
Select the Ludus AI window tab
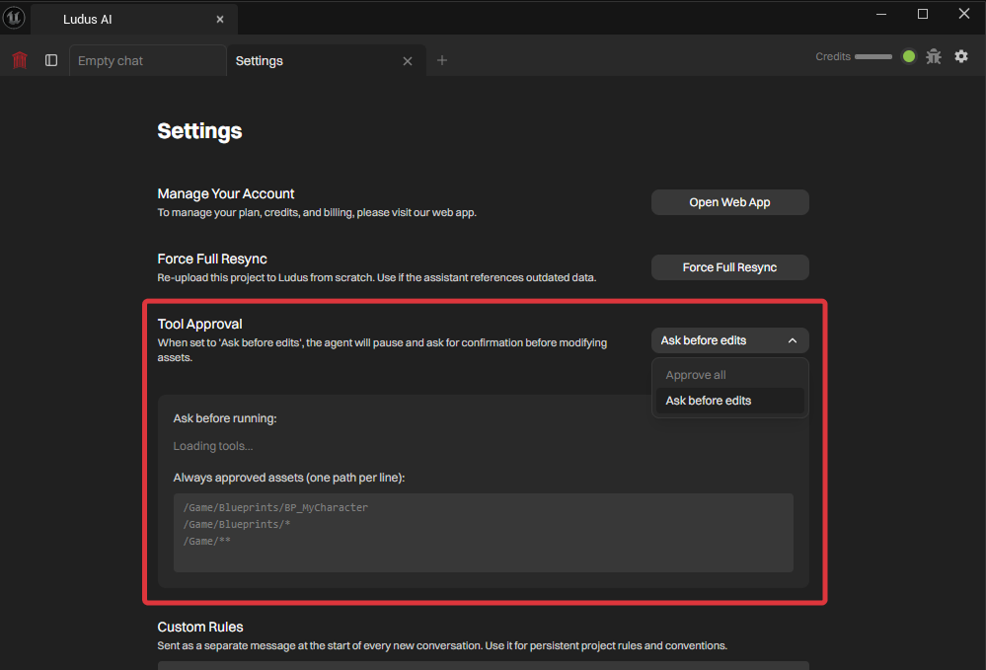click(134, 20)
